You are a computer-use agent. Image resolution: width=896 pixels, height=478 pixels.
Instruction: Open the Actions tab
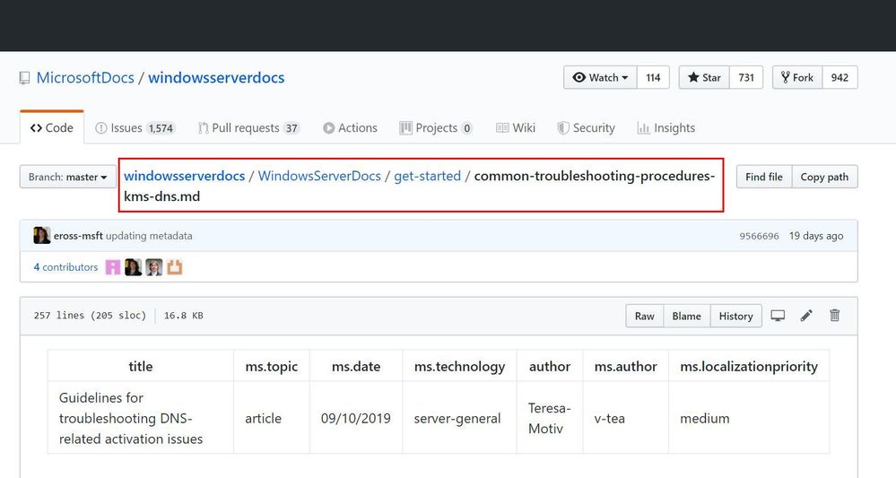click(351, 128)
